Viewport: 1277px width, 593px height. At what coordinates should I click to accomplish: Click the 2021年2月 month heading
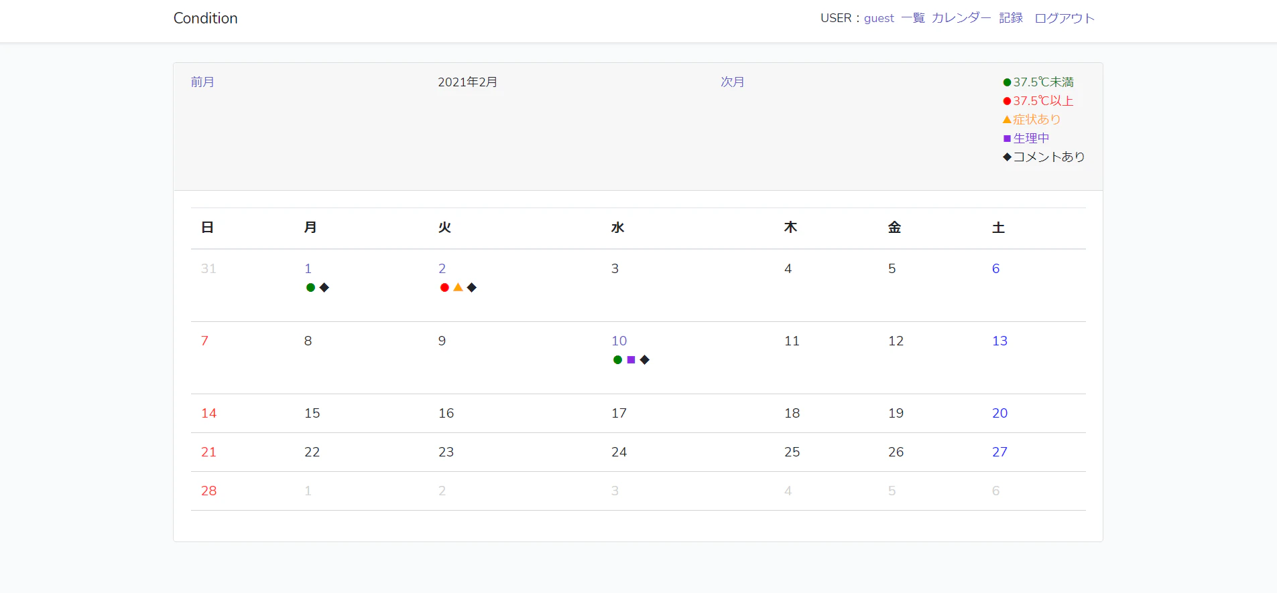point(468,82)
